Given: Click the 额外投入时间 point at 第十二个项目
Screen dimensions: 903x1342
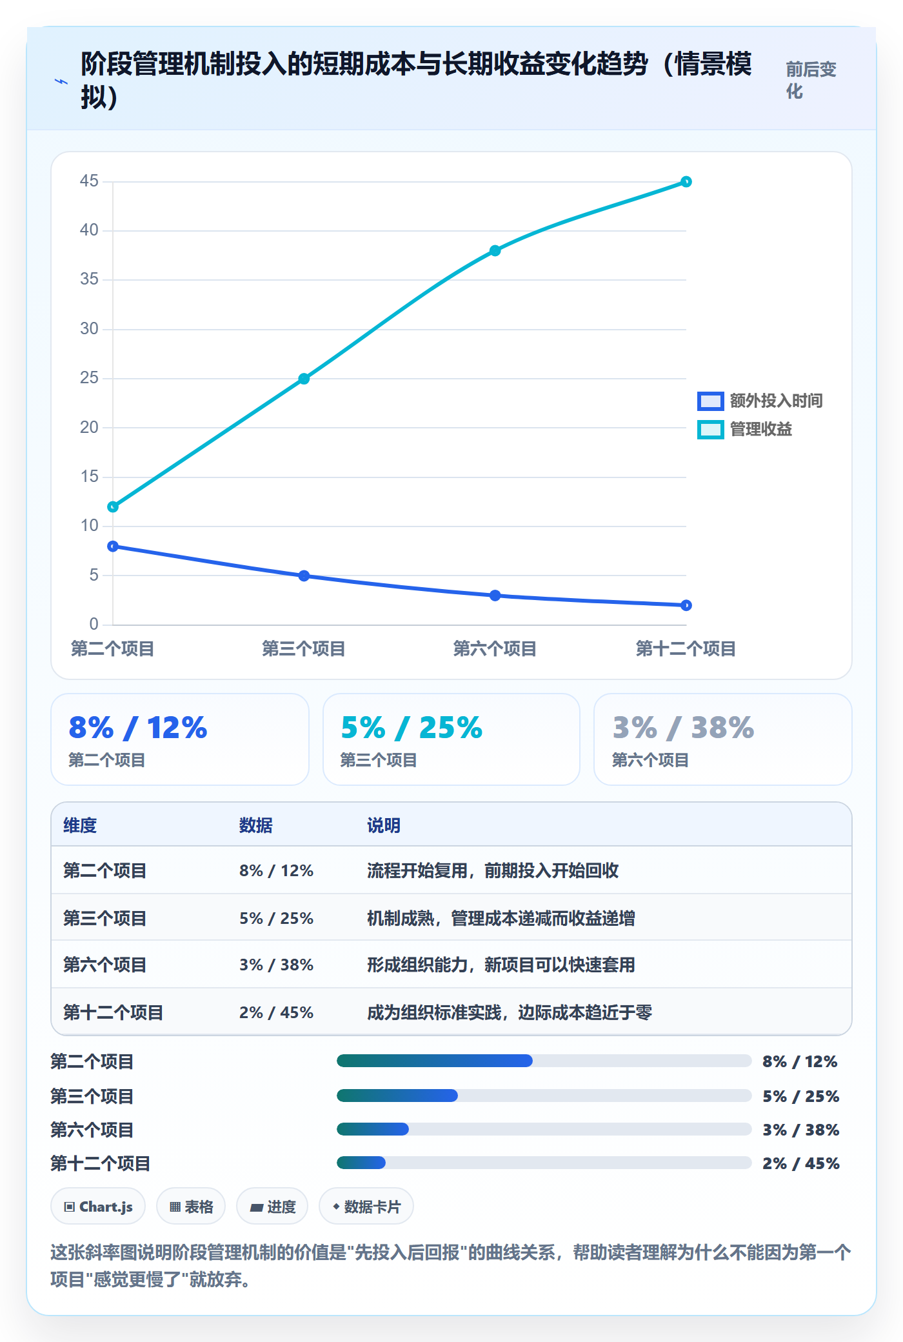Looking at the screenshot, I should 686,605.
